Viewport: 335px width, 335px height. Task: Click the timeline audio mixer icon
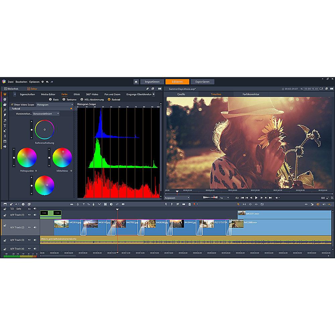72,204
